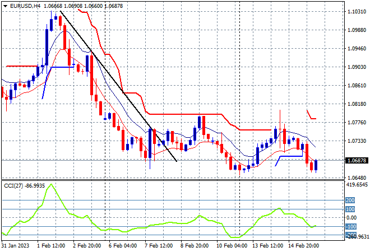Click the 8 Feb 20:00 time label
The image size is (370, 252).
pos(194,245)
